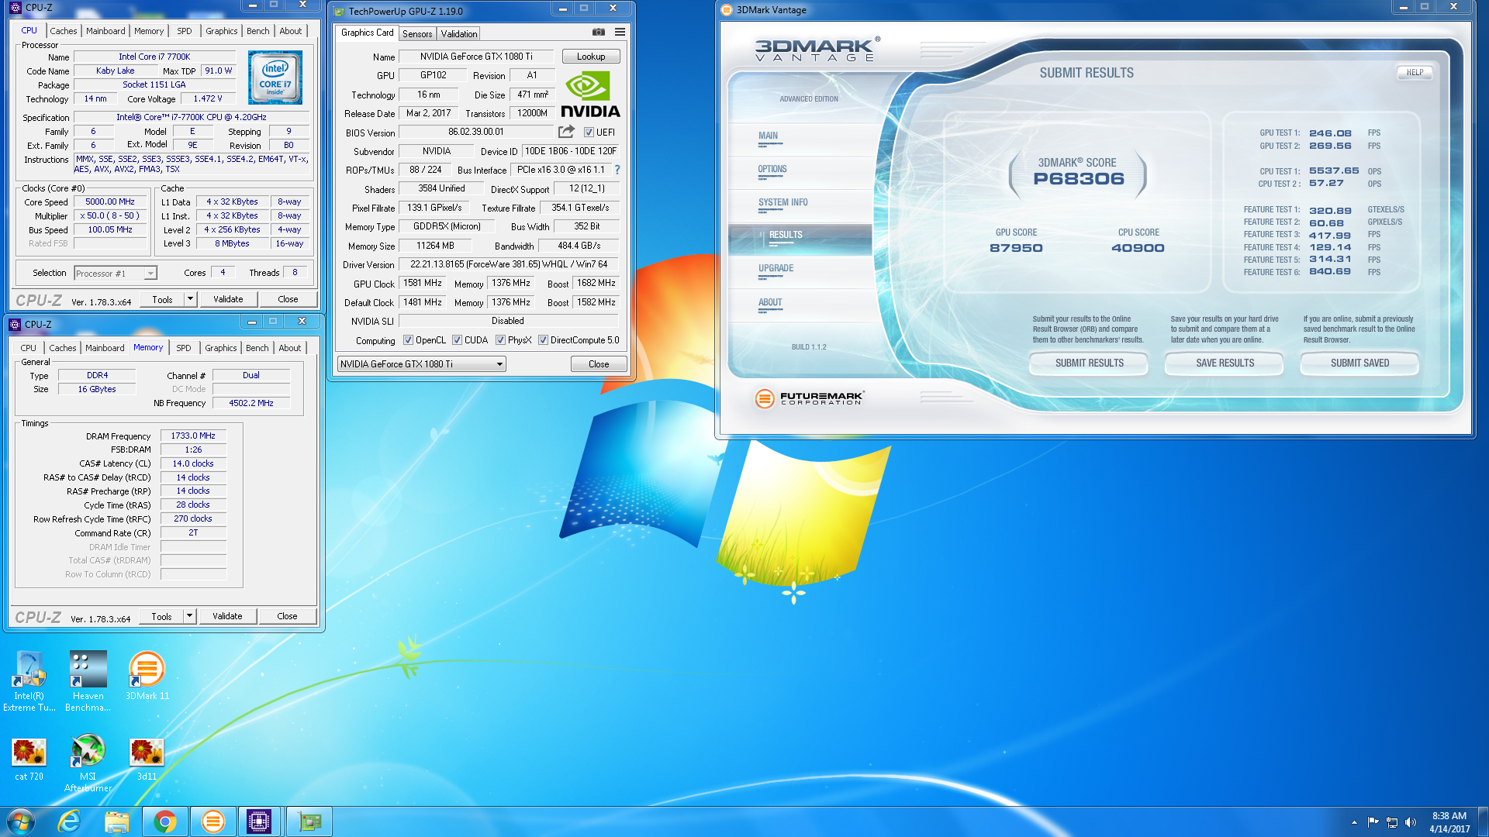Image resolution: width=1489 pixels, height=837 pixels.
Task: Click Validate in bottom CPU-Z window
Action: [x=227, y=616]
